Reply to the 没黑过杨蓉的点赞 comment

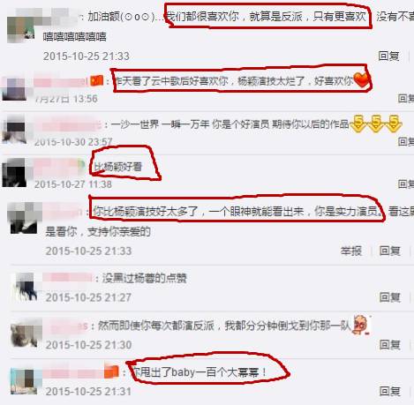coord(389,297)
